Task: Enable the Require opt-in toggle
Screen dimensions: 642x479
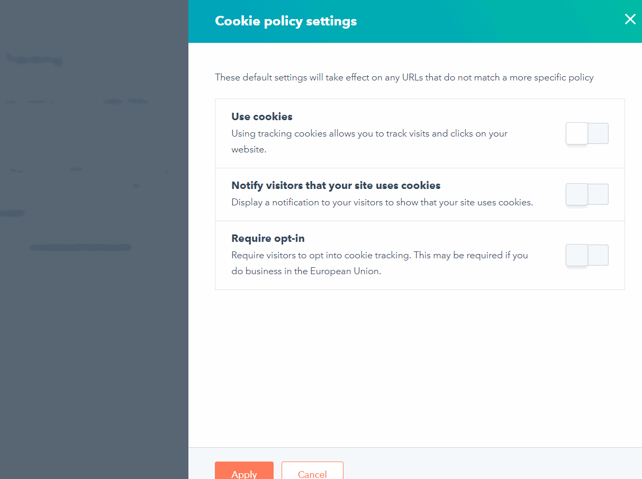Action: pos(587,255)
